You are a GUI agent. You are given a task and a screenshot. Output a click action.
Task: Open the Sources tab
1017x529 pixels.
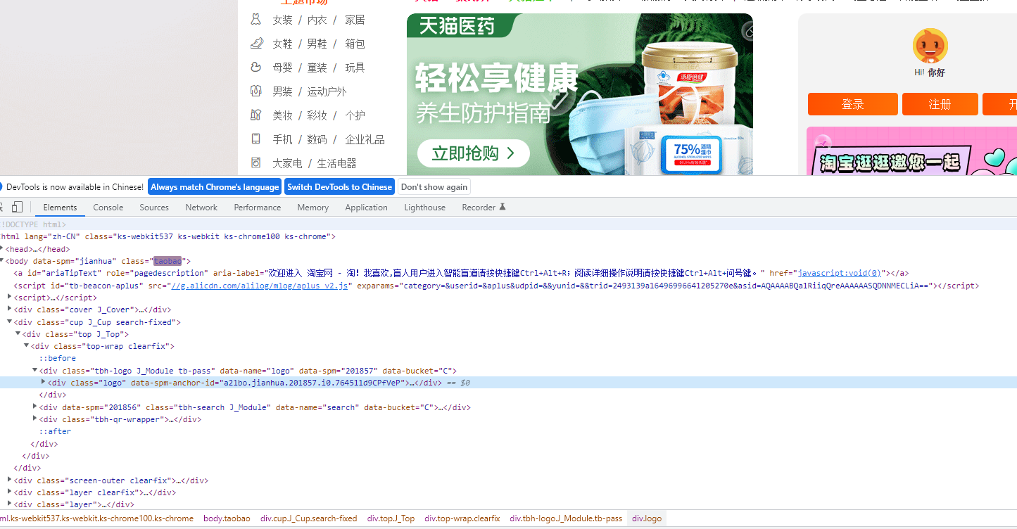tap(154, 208)
